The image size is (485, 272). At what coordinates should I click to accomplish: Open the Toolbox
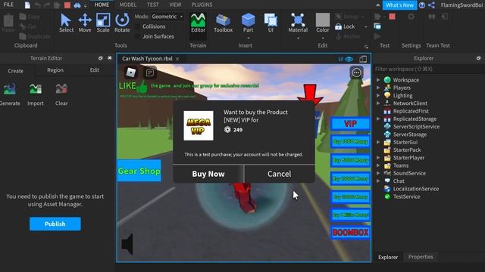223,23
